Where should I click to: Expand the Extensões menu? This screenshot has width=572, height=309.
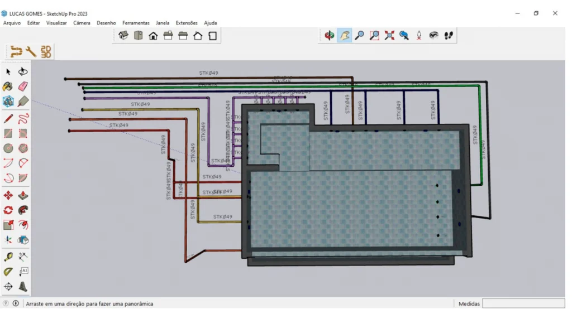click(x=187, y=23)
